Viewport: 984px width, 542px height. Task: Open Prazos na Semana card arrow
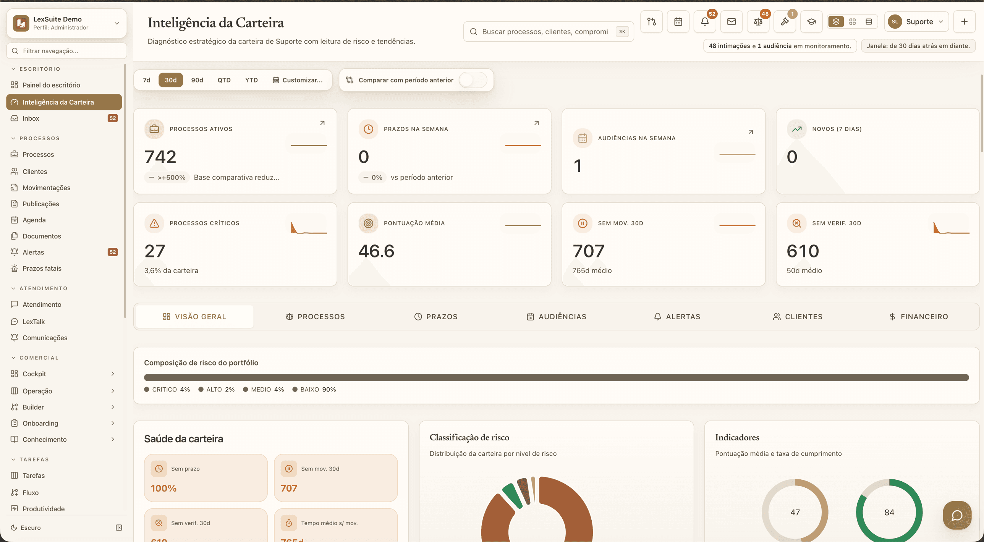[536, 123]
